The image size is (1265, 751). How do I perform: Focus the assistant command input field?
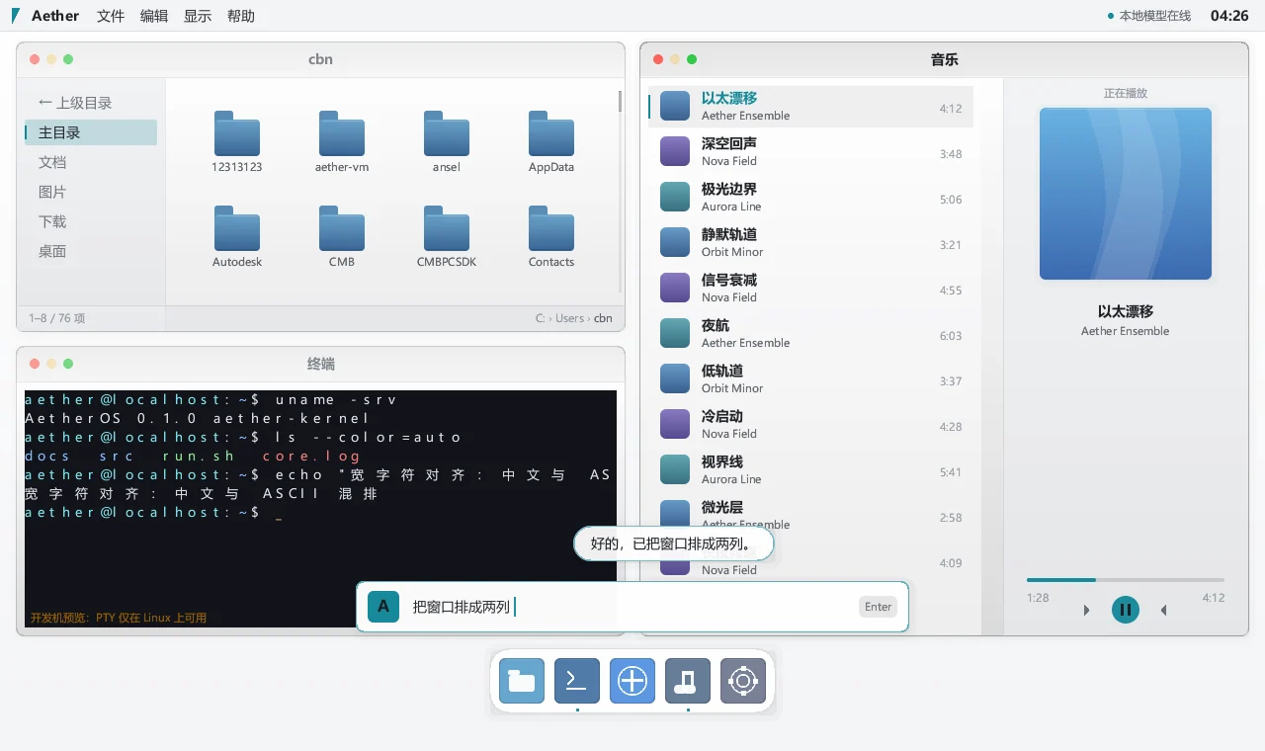[x=631, y=607]
